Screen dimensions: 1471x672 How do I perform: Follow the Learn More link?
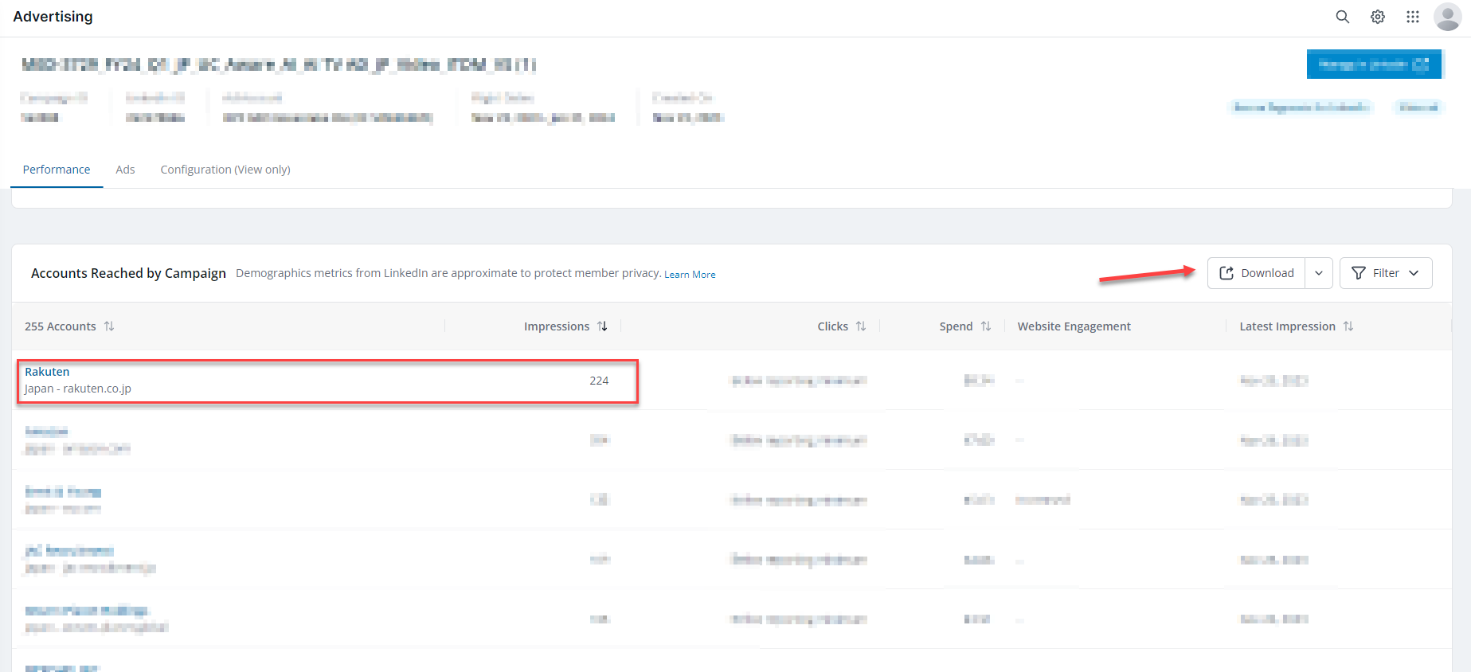[x=690, y=275]
